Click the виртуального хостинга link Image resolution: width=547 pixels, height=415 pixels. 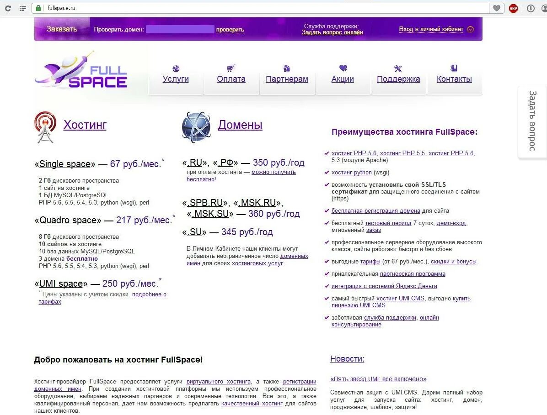point(218,382)
